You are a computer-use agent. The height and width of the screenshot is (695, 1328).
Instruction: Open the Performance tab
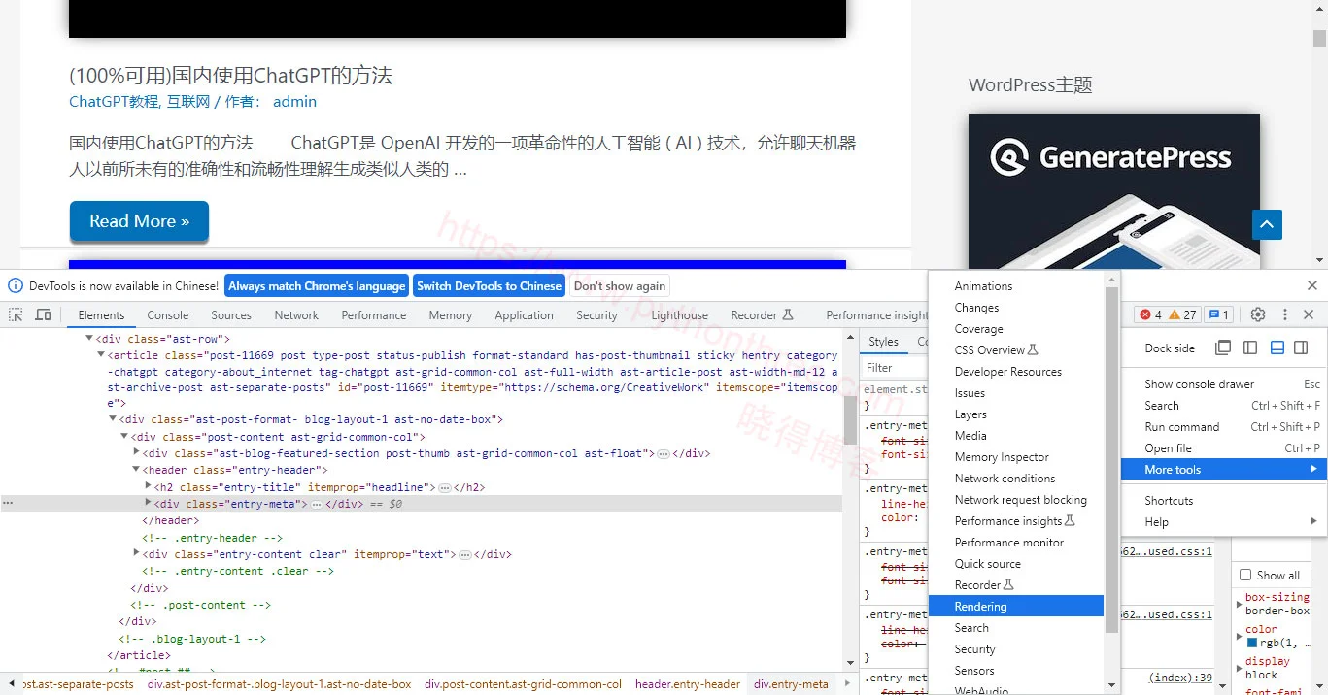pos(374,315)
